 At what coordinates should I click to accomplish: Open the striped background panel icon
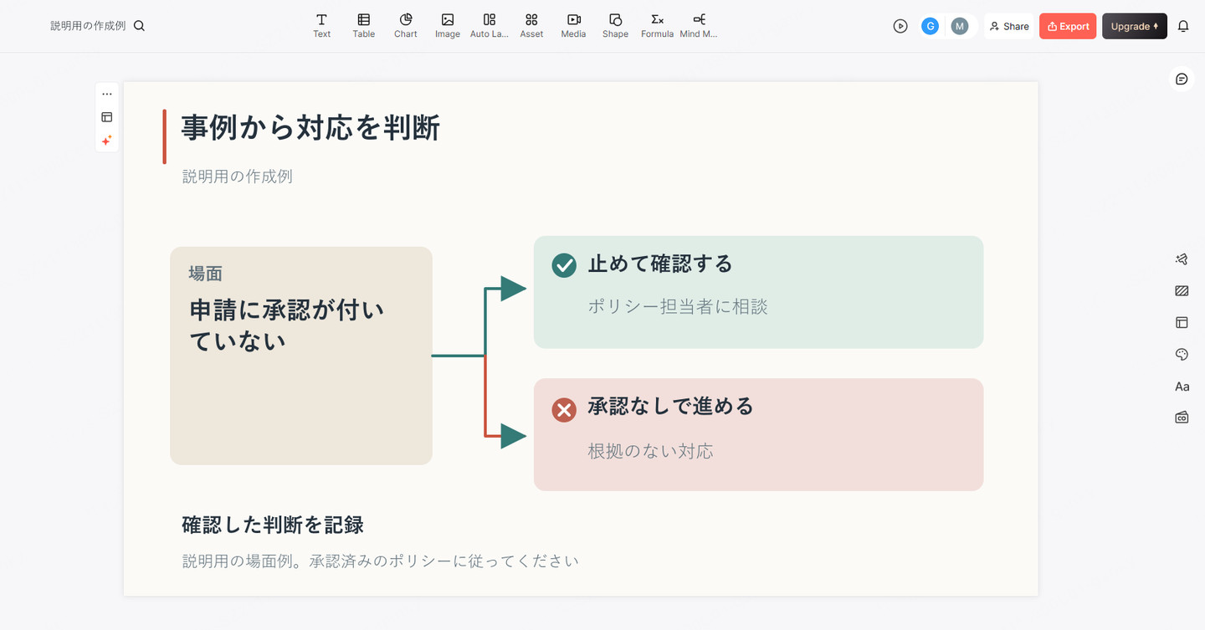point(1182,291)
